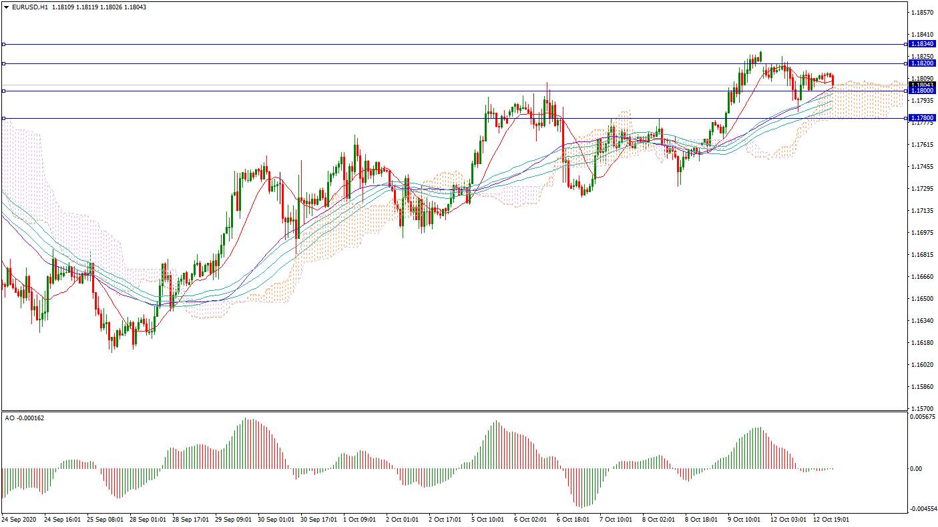Grab the left handle of the 1.17800 line
Screen dimensions: 938x527
pyautogui.click(x=4, y=118)
